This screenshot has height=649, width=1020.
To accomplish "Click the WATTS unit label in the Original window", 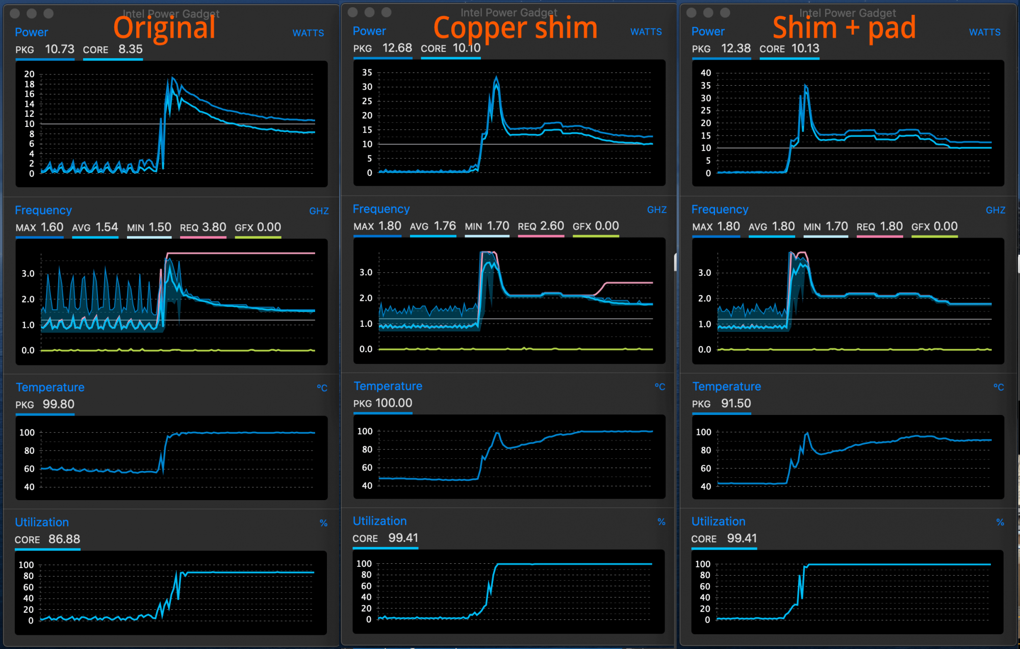I will click(x=308, y=33).
